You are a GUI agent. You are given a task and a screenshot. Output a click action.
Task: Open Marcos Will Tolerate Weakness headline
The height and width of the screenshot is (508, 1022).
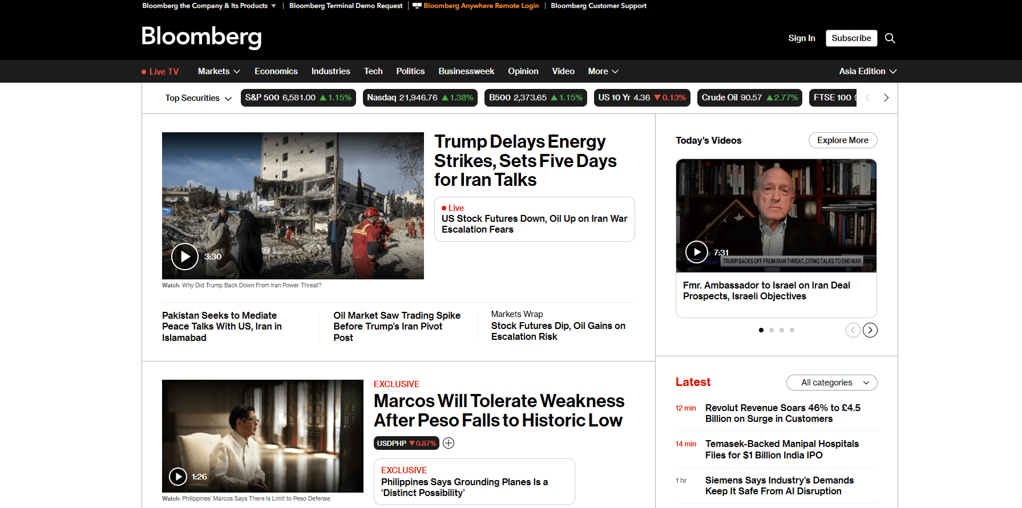(499, 411)
